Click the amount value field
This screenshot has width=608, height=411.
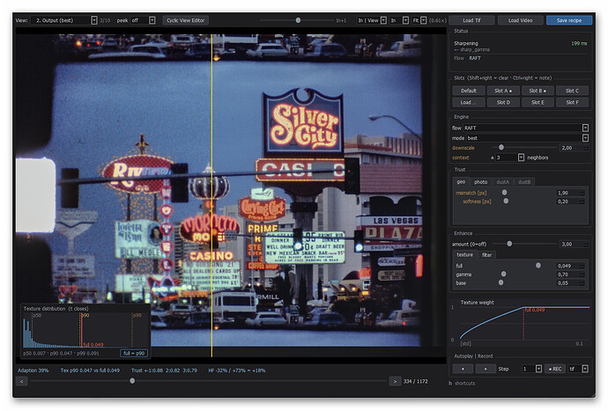coord(574,245)
